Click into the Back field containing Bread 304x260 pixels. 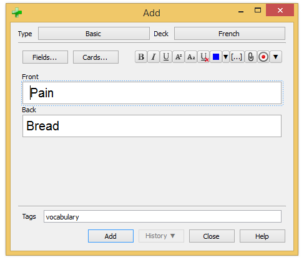(x=152, y=126)
